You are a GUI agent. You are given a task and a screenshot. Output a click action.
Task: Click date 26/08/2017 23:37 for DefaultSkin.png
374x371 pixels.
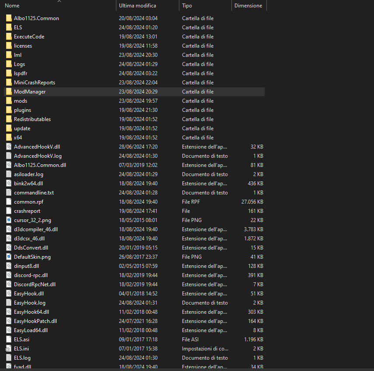coord(138,257)
